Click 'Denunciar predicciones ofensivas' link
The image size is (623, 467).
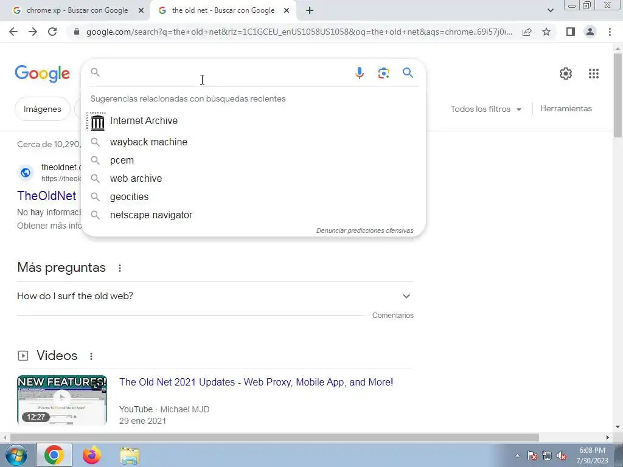point(365,230)
